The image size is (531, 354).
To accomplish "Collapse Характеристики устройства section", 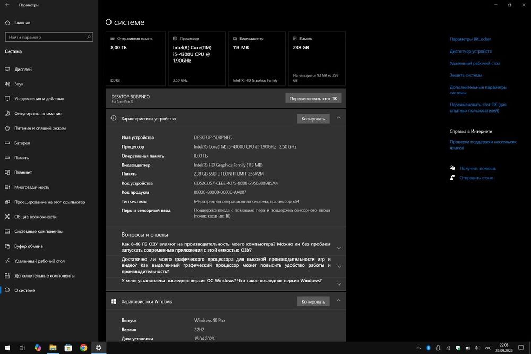I will [339, 118].
